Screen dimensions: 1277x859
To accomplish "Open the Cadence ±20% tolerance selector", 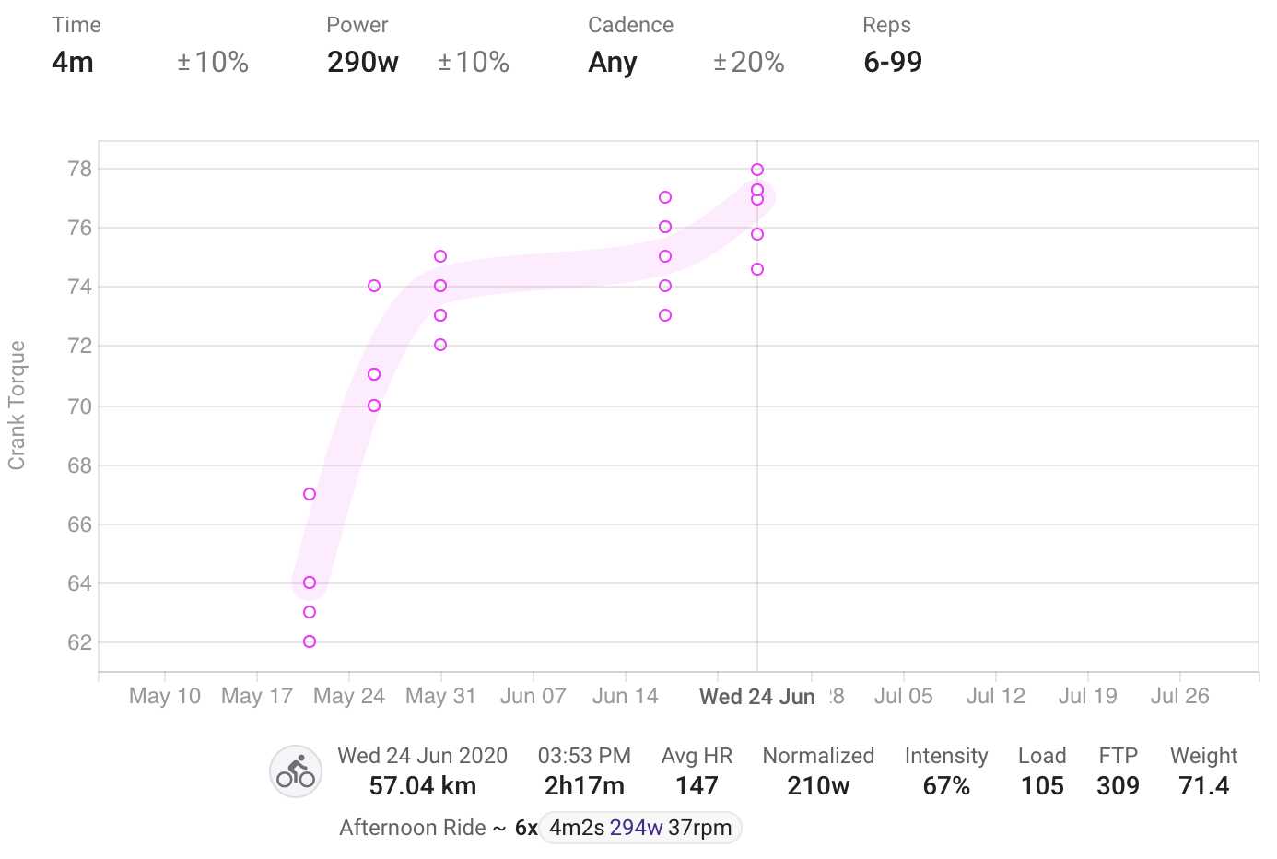I will coord(748,63).
